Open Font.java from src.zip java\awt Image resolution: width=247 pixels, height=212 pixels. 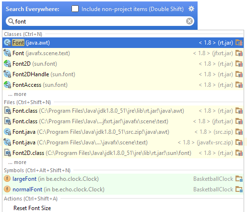pos(123,132)
